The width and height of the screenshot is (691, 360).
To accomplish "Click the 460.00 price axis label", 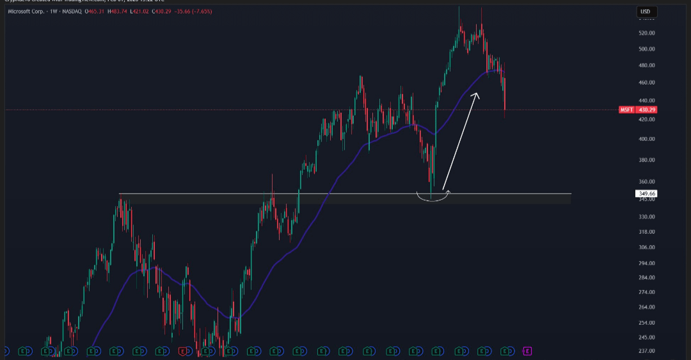I will 646,83.
